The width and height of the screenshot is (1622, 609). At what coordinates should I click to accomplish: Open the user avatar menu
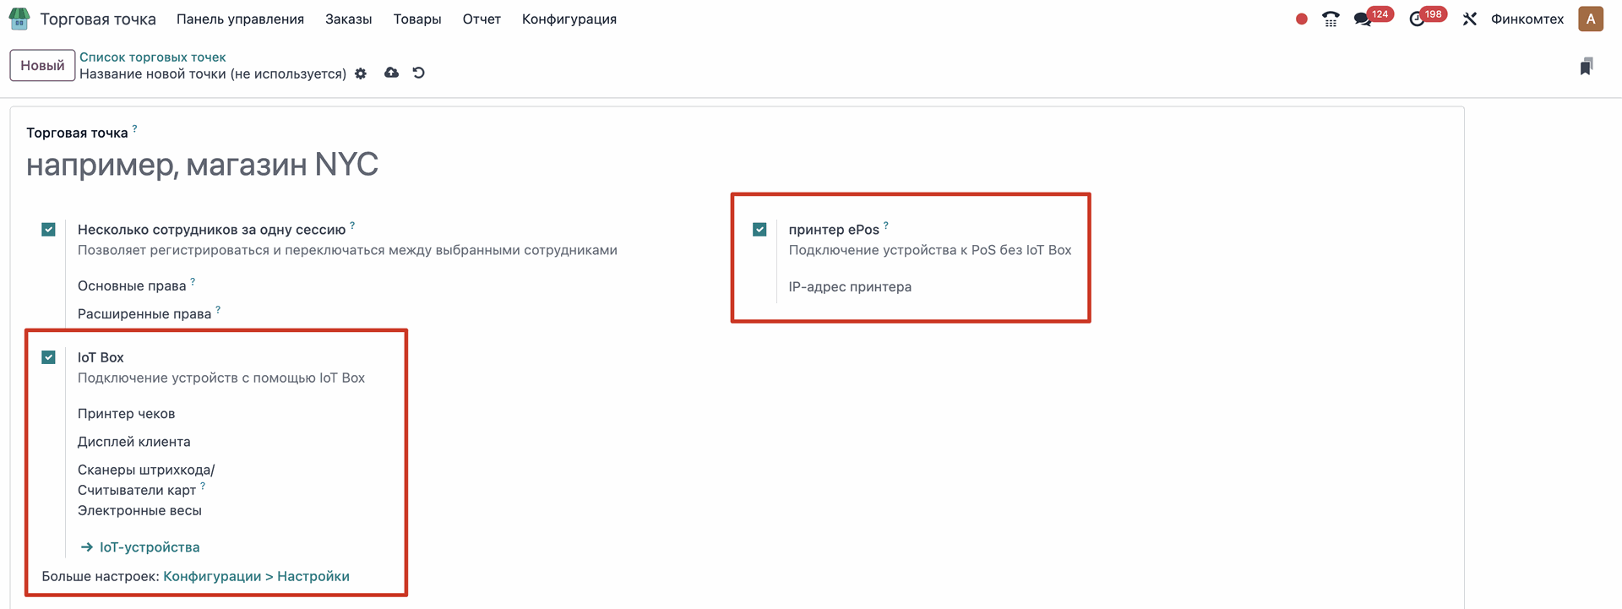point(1590,19)
